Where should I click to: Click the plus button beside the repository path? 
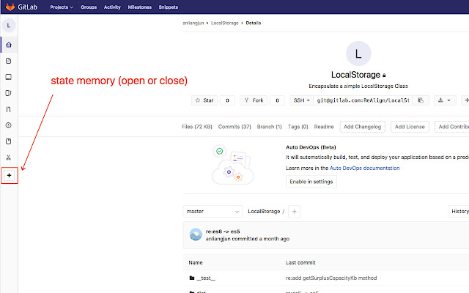pyautogui.click(x=294, y=212)
